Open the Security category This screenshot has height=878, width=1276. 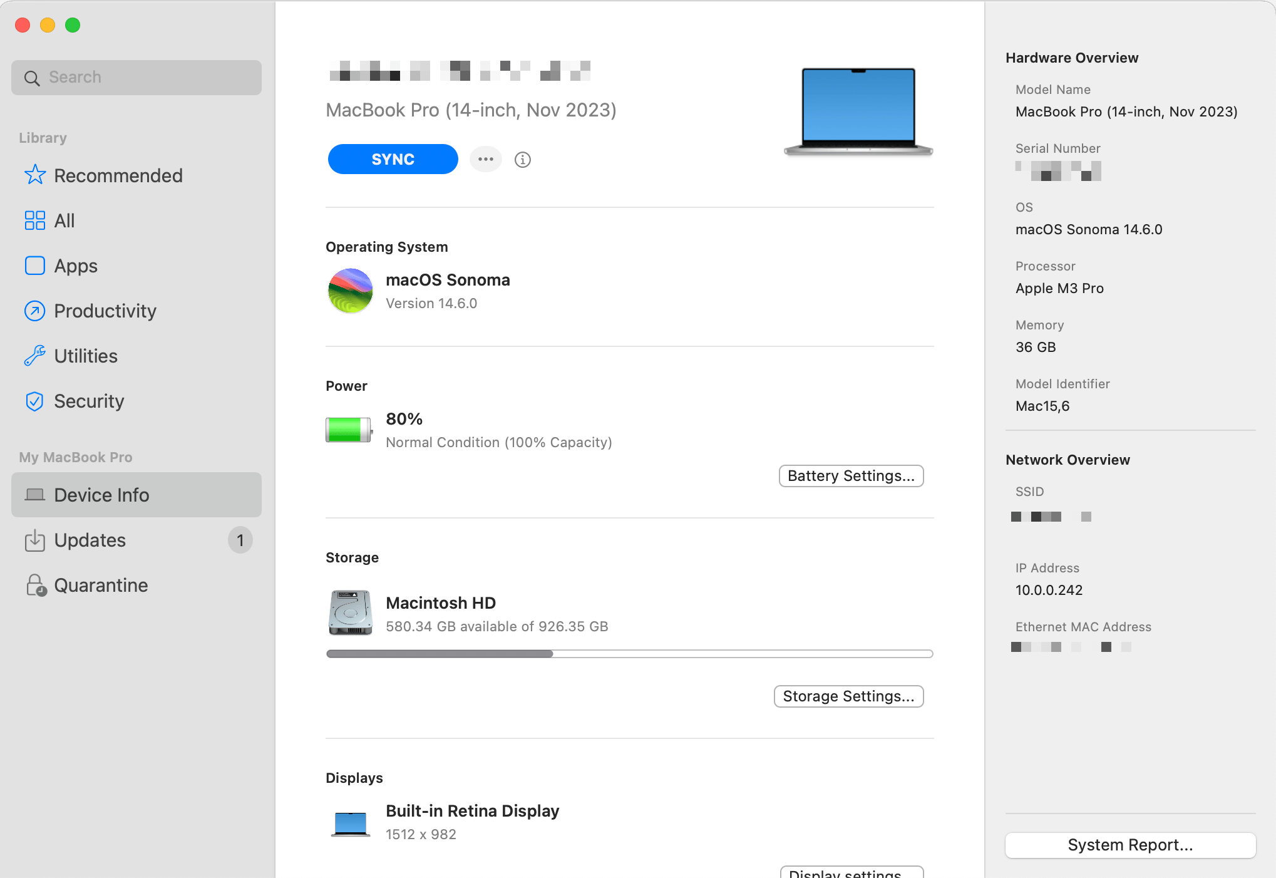[136, 401]
